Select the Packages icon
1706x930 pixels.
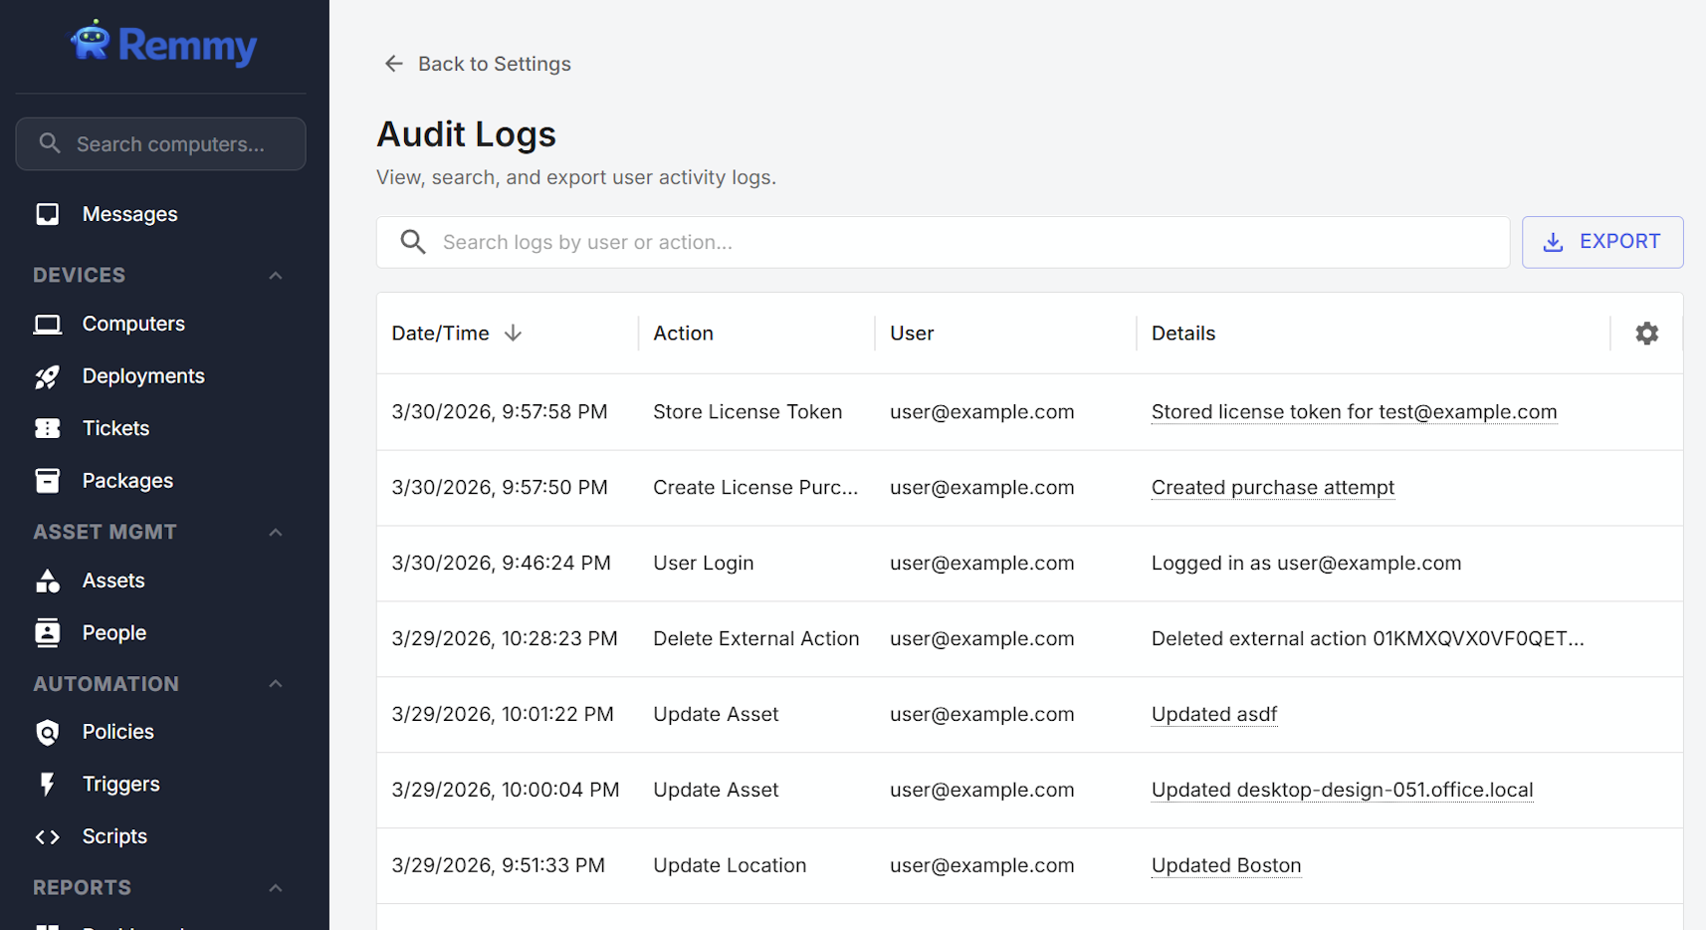[x=47, y=480]
